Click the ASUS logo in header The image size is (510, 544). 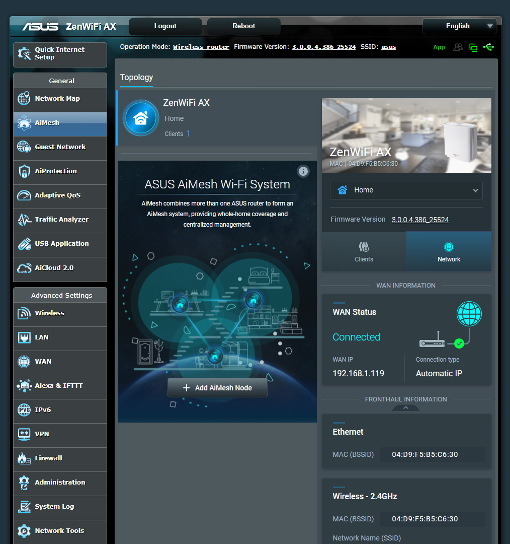41,26
